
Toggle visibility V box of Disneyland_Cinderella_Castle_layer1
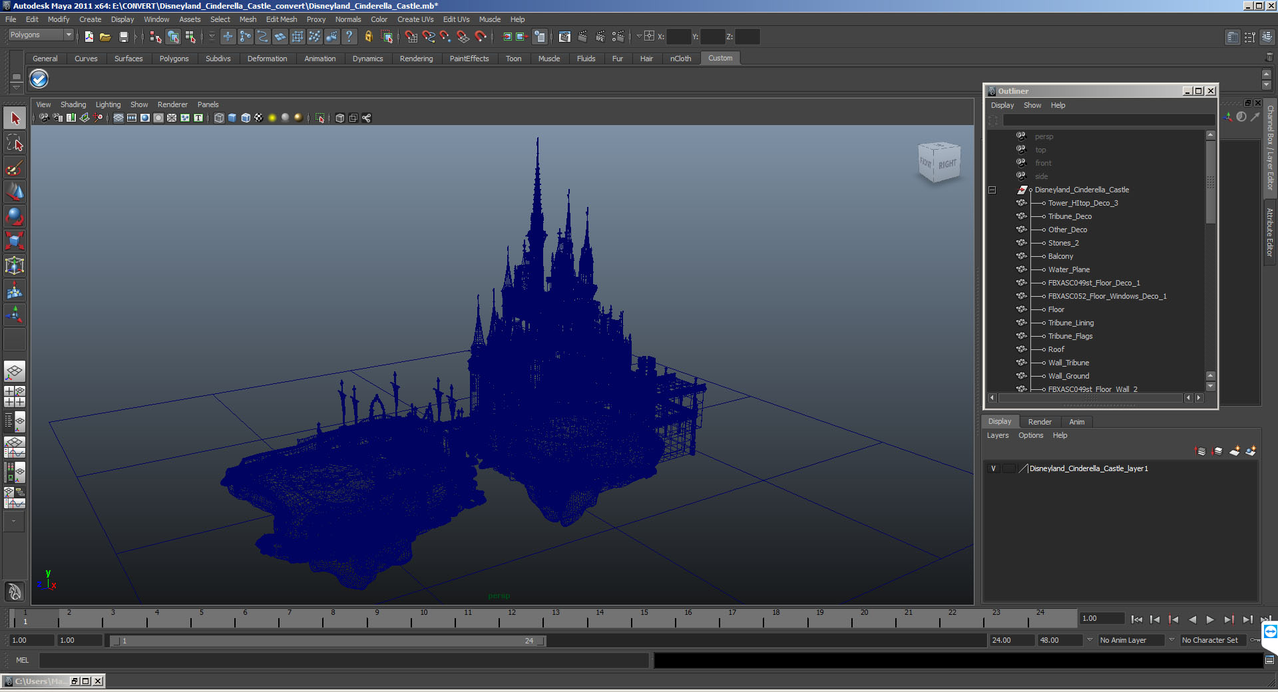pos(994,468)
